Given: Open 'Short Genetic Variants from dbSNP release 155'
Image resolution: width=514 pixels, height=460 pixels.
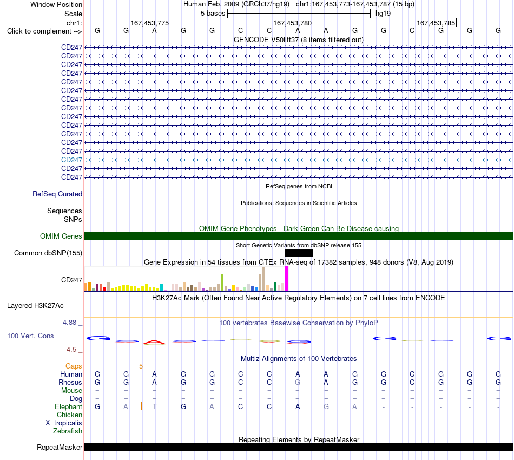Looking at the screenshot, I should (x=299, y=245).
